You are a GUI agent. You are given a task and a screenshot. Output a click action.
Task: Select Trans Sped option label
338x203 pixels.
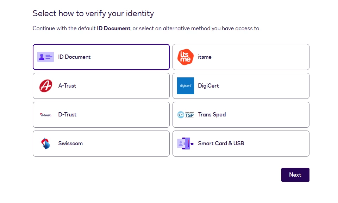212,115
